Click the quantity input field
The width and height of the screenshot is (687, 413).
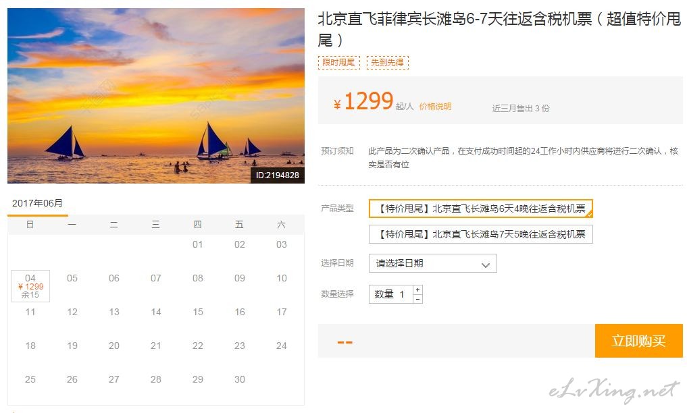pos(391,294)
